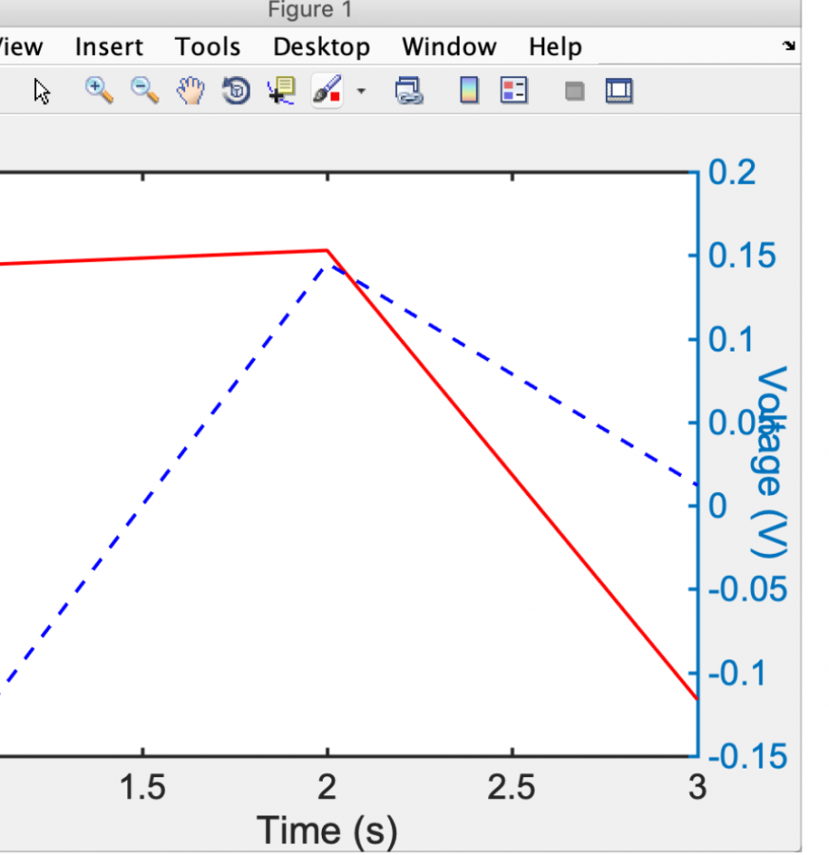Open the Brush color dropdown arrow
This screenshot has height=855, width=829.
coord(361,92)
